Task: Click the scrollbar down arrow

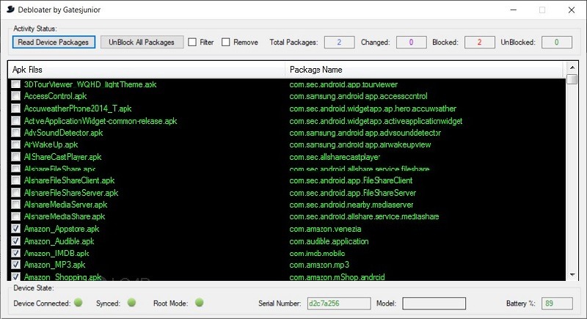Action: click(x=572, y=275)
